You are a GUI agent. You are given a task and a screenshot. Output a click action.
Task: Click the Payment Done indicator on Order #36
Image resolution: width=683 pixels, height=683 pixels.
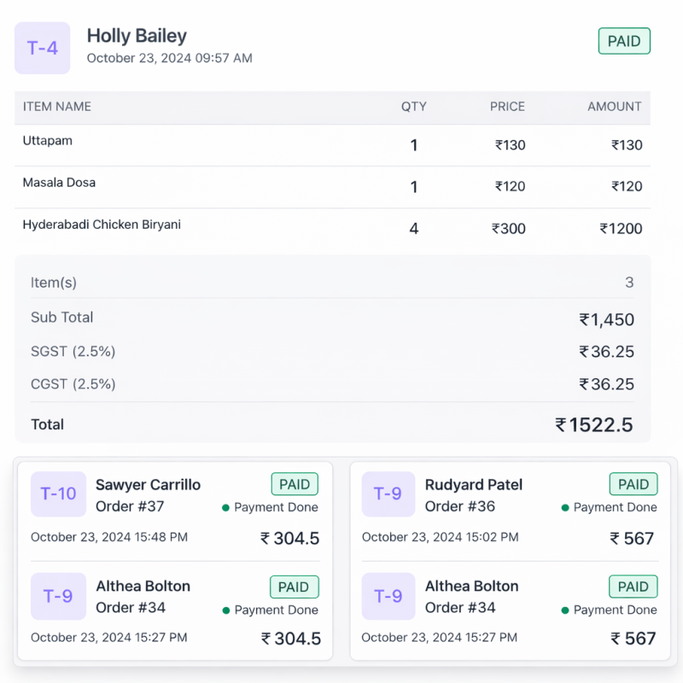(563, 507)
